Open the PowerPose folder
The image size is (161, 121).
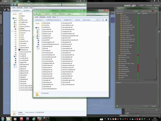(45, 25)
